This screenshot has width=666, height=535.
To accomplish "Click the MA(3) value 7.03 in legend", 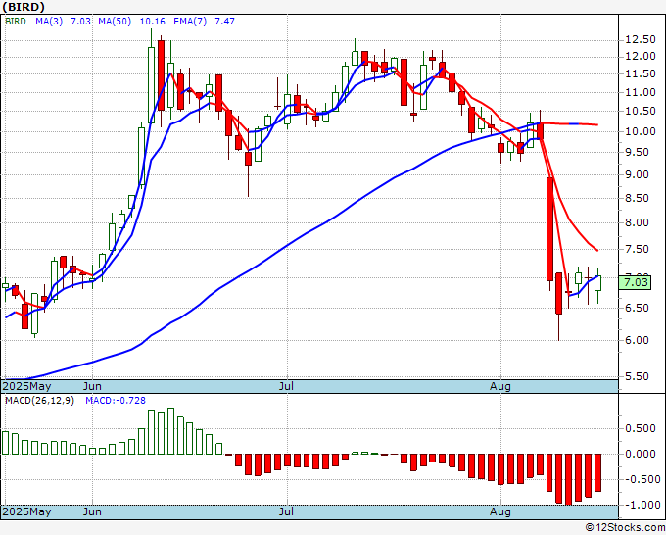I will pos(80,22).
